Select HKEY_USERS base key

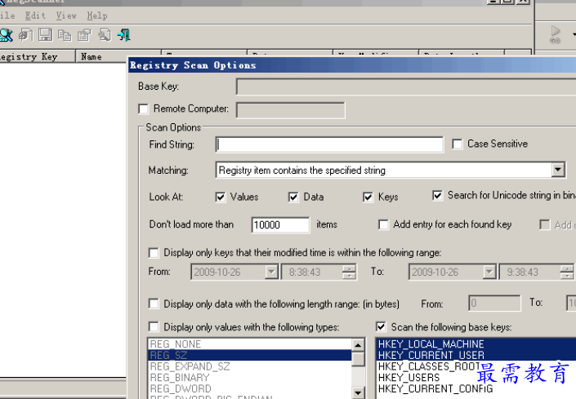pos(476,377)
